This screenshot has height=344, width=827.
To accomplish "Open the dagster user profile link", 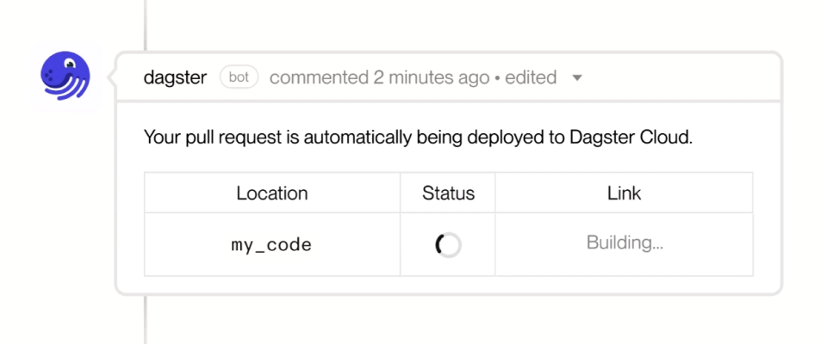I will [x=175, y=77].
